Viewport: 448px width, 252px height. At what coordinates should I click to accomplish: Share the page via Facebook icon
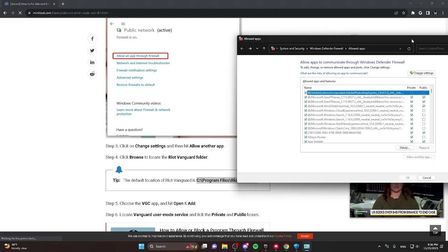click(x=92, y=39)
